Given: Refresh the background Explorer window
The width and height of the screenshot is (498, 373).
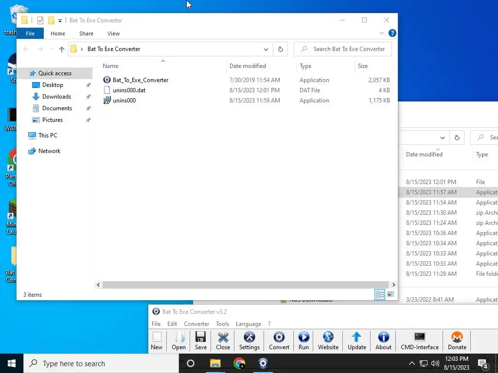Looking at the screenshot, I should tap(457, 137).
